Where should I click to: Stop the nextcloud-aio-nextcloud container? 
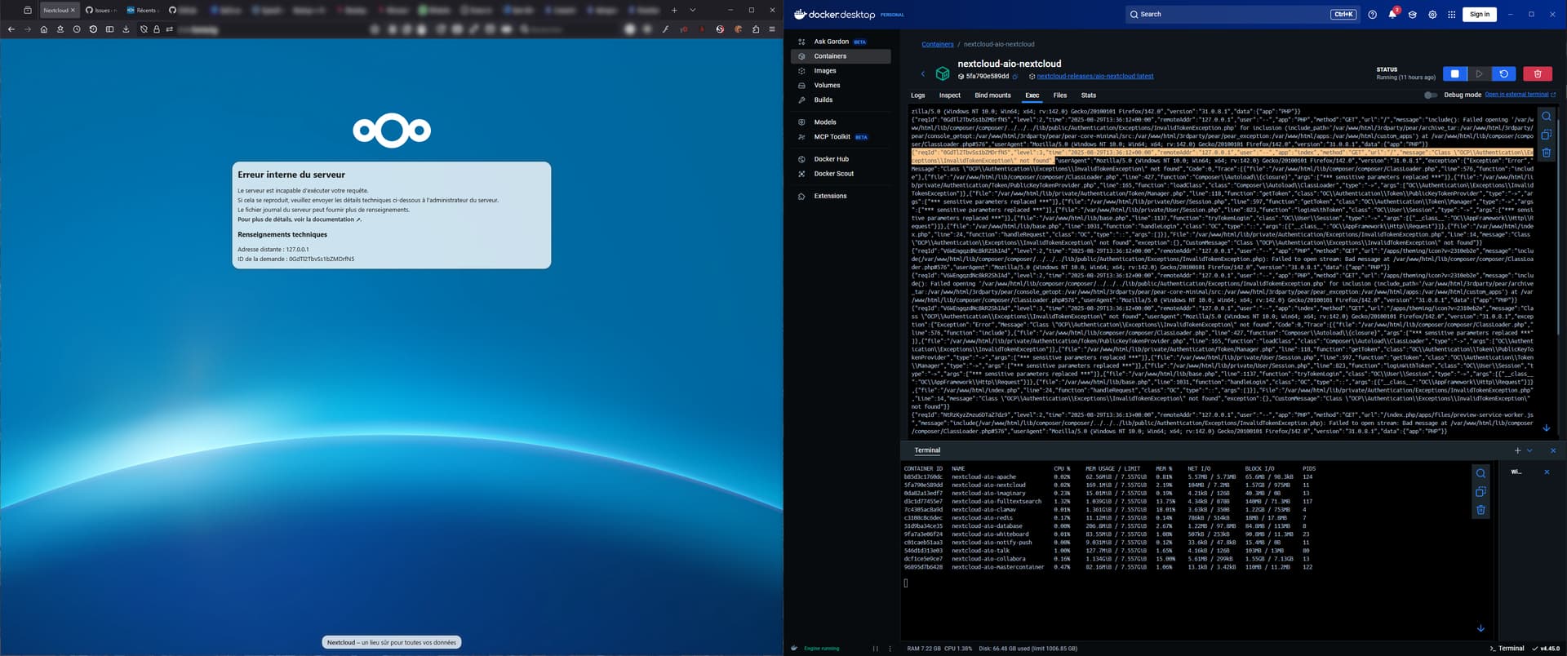click(x=1454, y=73)
